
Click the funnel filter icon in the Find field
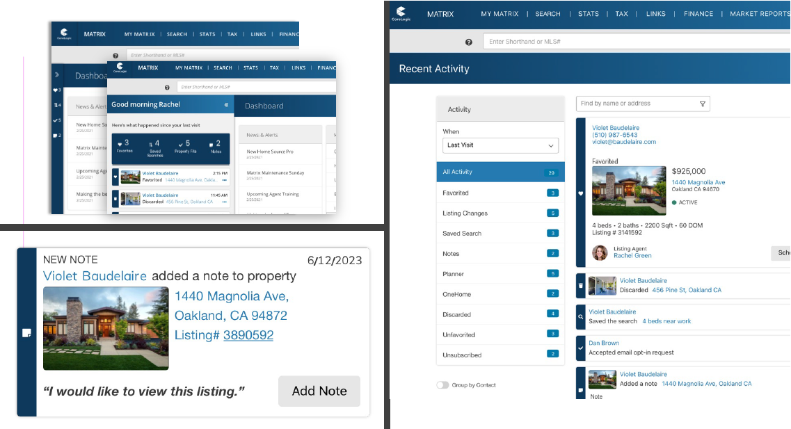(x=703, y=104)
